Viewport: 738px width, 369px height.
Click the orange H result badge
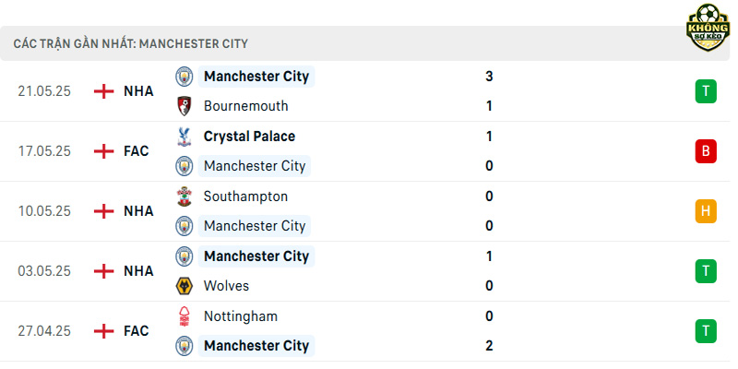tap(706, 211)
